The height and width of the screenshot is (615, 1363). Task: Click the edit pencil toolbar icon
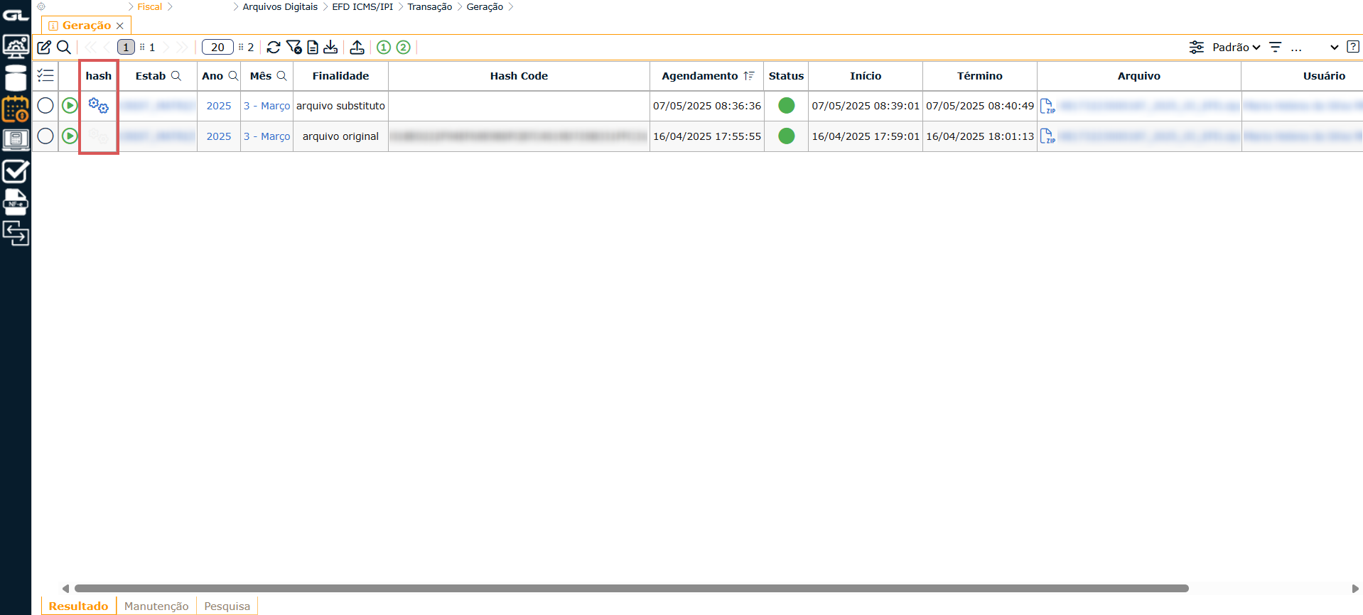click(x=44, y=47)
